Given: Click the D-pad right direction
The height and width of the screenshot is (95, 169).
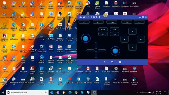Looking at the screenshot, I should (x=102, y=50).
